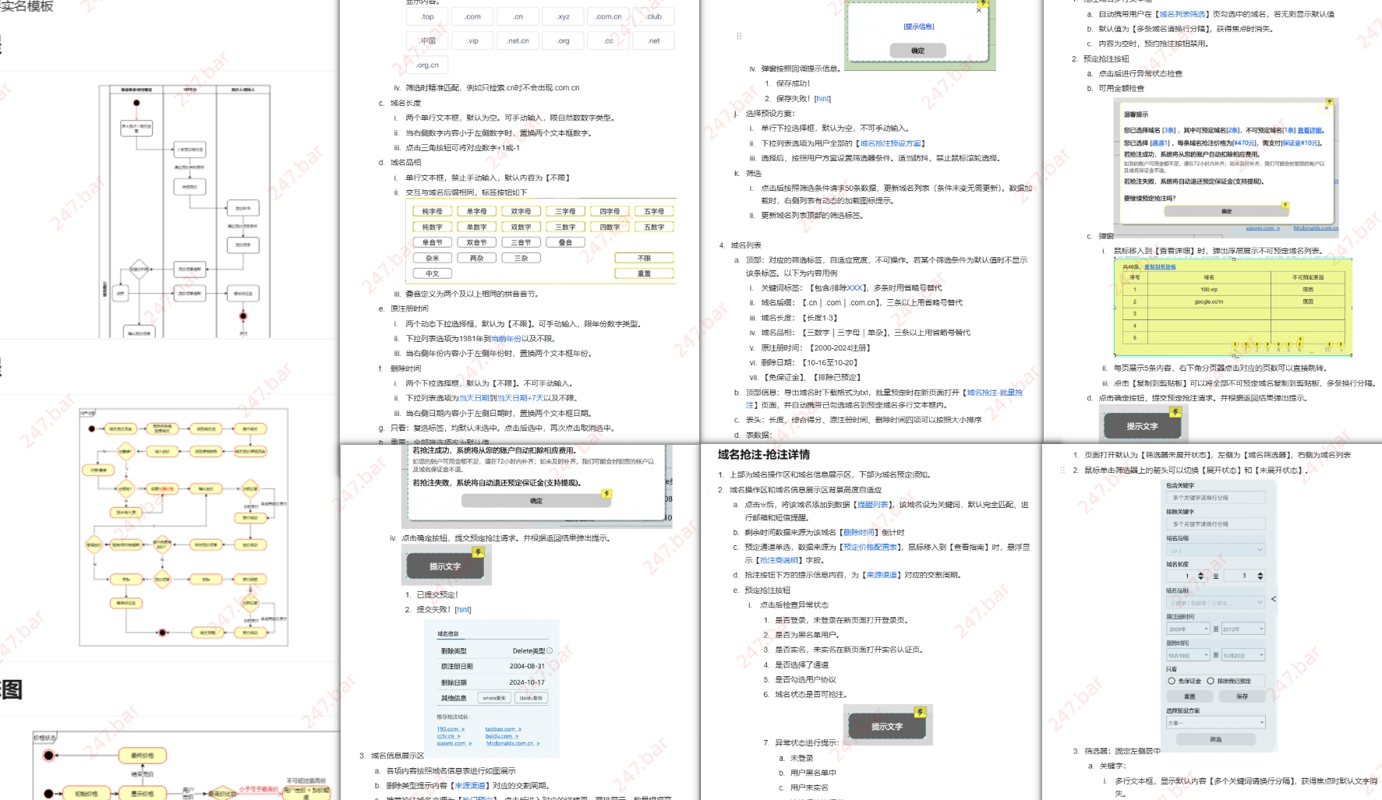
Task: Click the info icon next to Delete类型
Action: click(550, 650)
